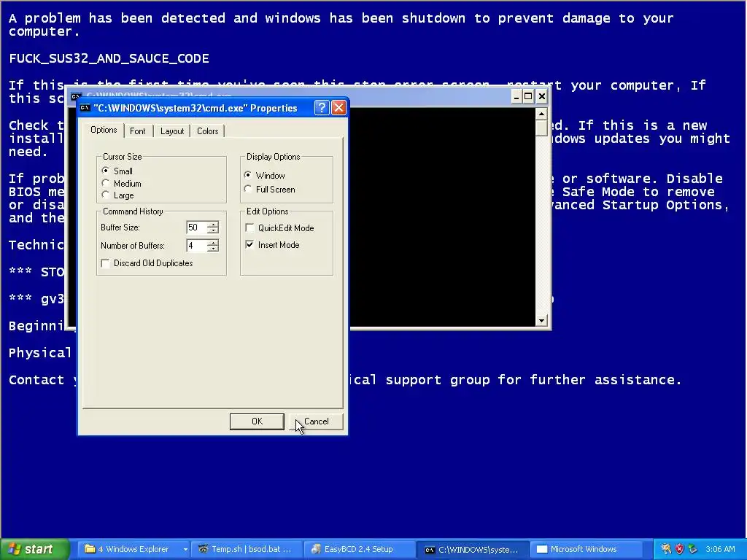
Task: Select the Options tab
Action: [104, 130]
